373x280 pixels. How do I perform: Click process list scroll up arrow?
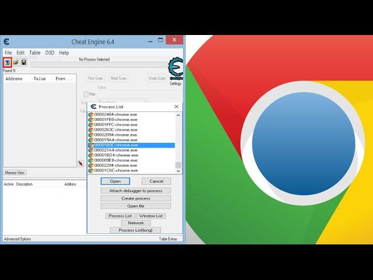(178, 115)
